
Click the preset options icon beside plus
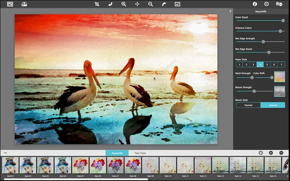(x=261, y=153)
